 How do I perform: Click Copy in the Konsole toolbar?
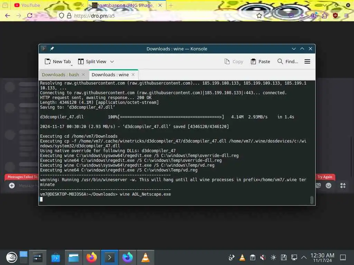click(x=234, y=61)
